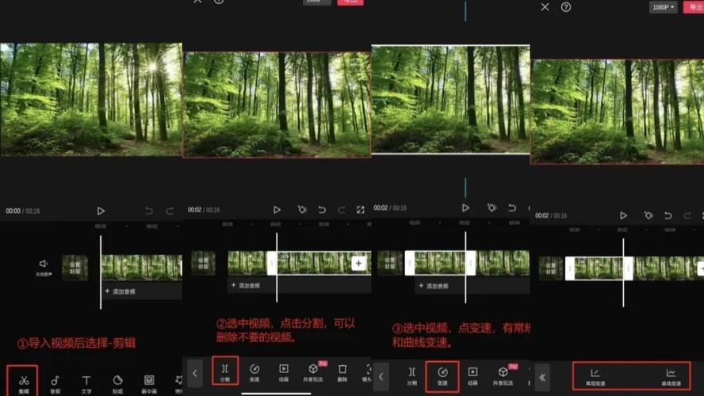Select the highlighted clip in fourth panel timeline
Viewport: 704px width, 396px height.
[x=599, y=268]
